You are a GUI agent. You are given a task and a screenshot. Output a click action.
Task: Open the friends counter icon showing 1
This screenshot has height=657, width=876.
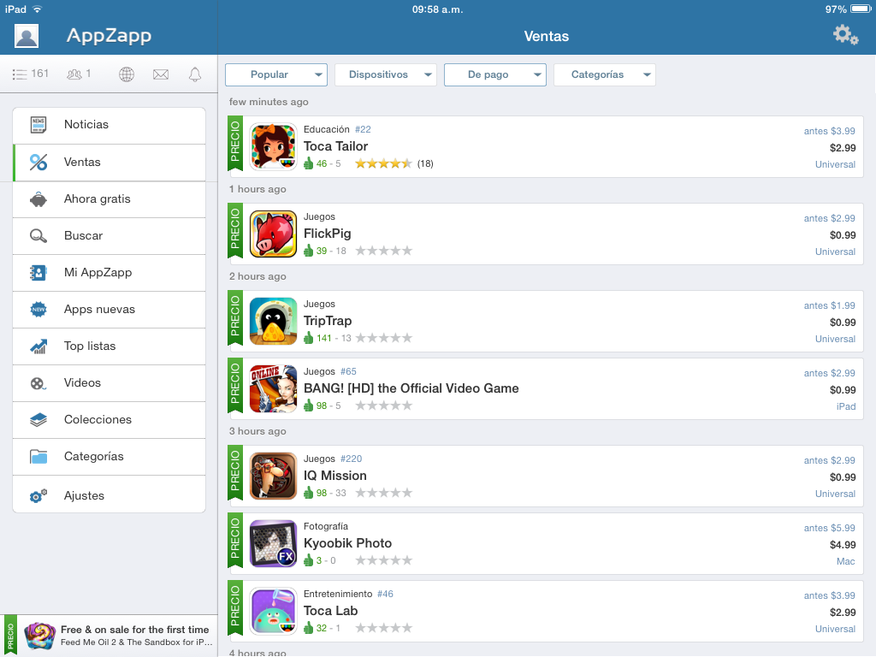pyautogui.click(x=79, y=74)
